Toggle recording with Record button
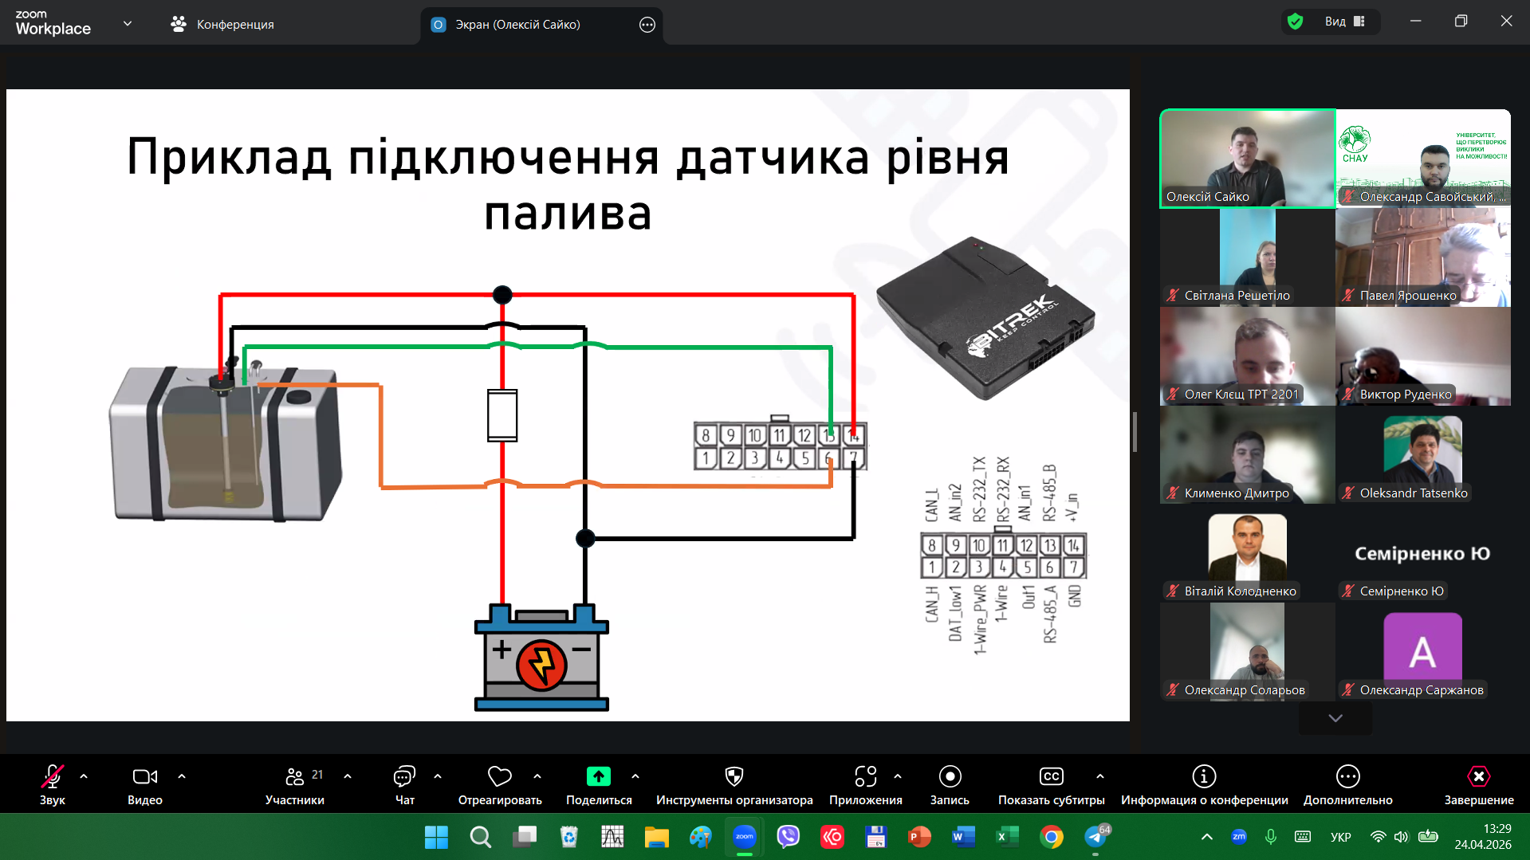Screen dimensions: 1530x860 pos(950,777)
